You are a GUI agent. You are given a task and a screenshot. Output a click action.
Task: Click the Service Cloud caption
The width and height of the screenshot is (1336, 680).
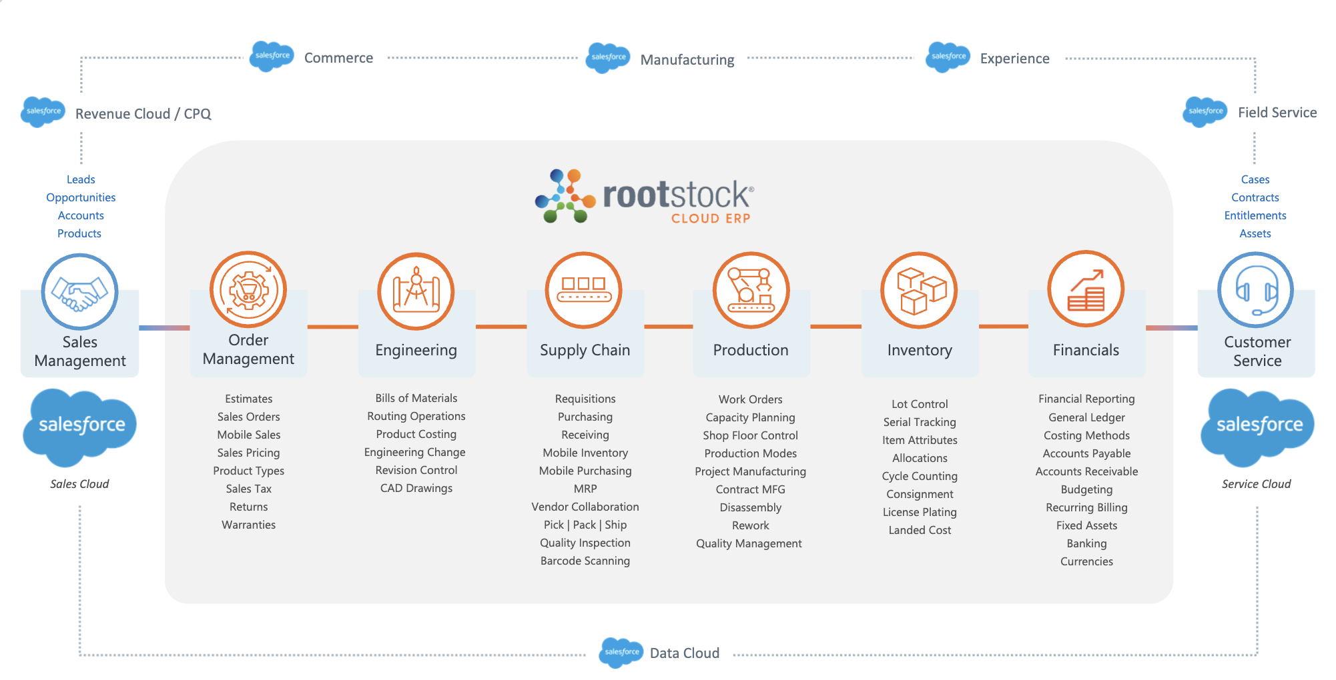pyautogui.click(x=1256, y=484)
